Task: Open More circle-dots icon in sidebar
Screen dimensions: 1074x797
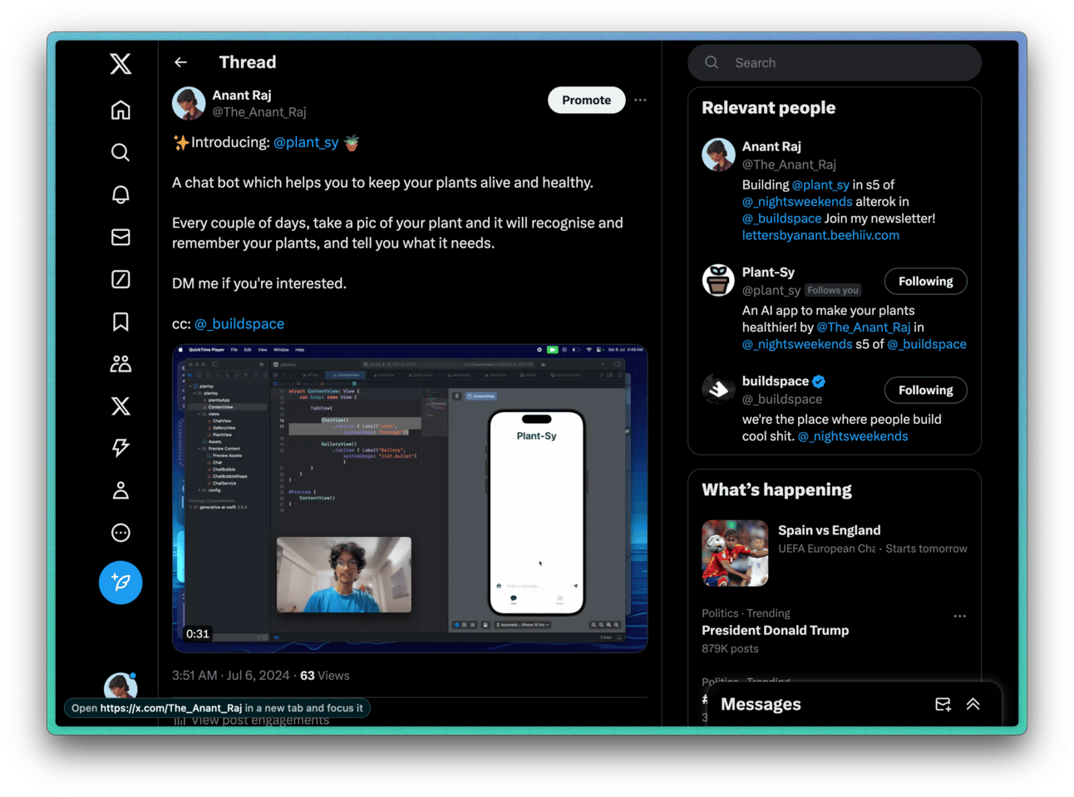Action: click(121, 533)
